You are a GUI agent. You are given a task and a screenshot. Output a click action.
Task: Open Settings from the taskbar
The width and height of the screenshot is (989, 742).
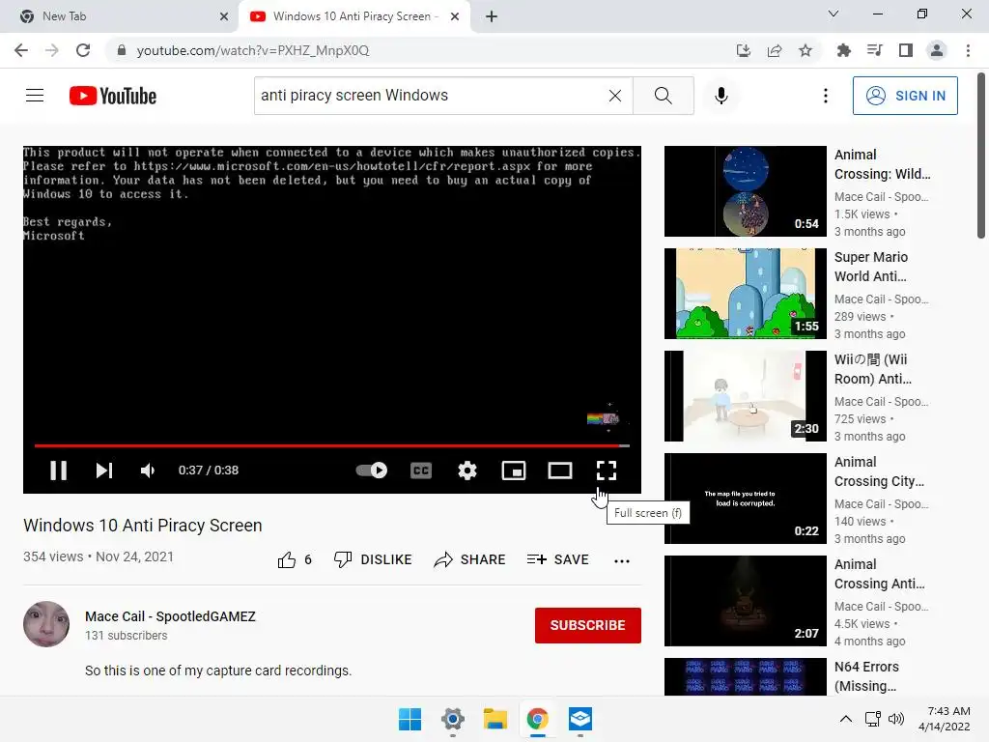(452, 719)
